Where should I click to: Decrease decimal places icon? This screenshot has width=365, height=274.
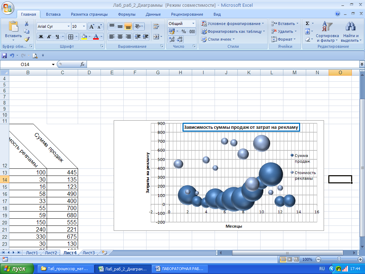point(180,39)
